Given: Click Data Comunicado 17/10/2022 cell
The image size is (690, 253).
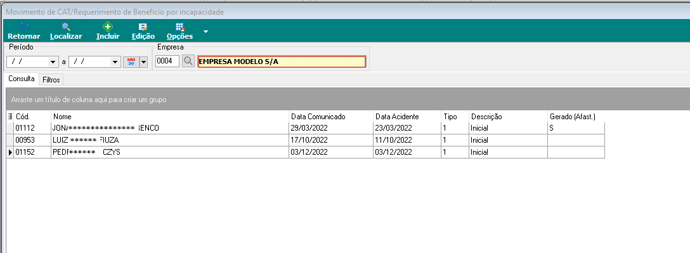Looking at the screenshot, I should point(331,140).
